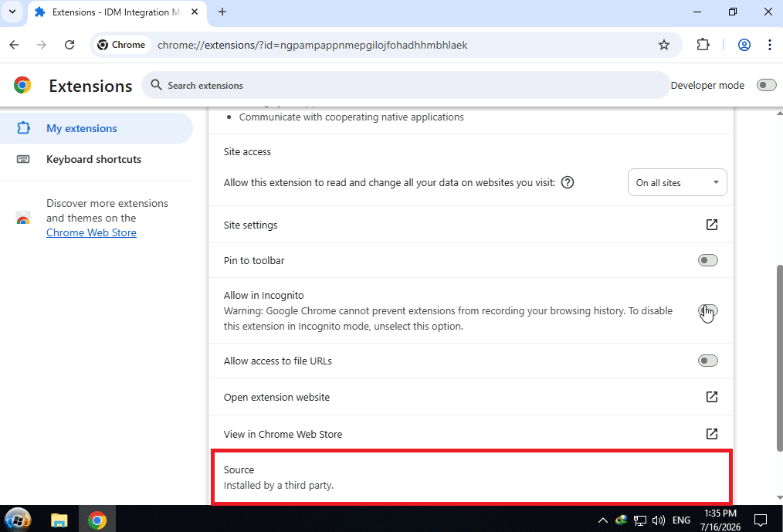The width and height of the screenshot is (783, 532).
Task: Click the help icon next to site access
Action: point(568,183)
